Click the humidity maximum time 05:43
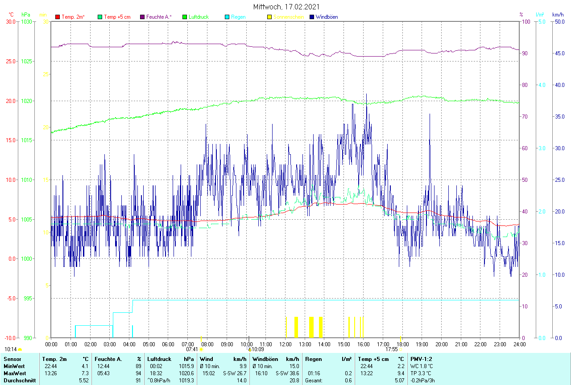Viewport: 571px width, 385px height. click(104, 373)
